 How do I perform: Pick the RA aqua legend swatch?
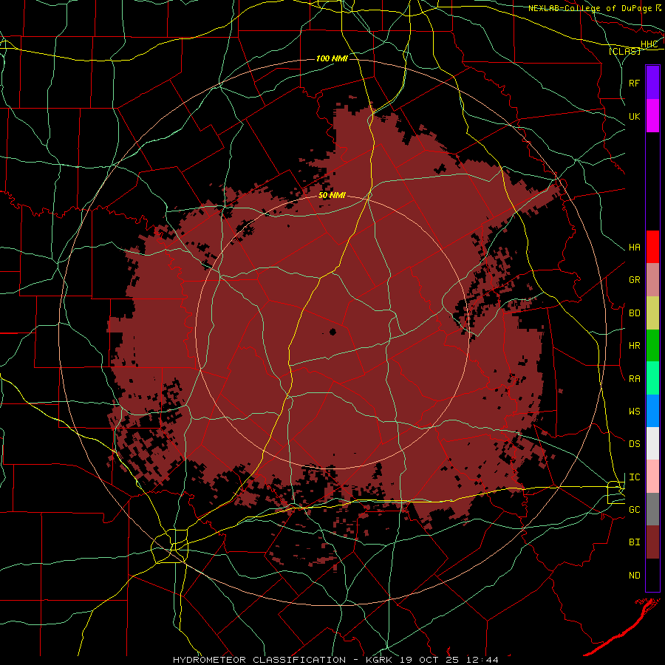(x=652, y=378)
